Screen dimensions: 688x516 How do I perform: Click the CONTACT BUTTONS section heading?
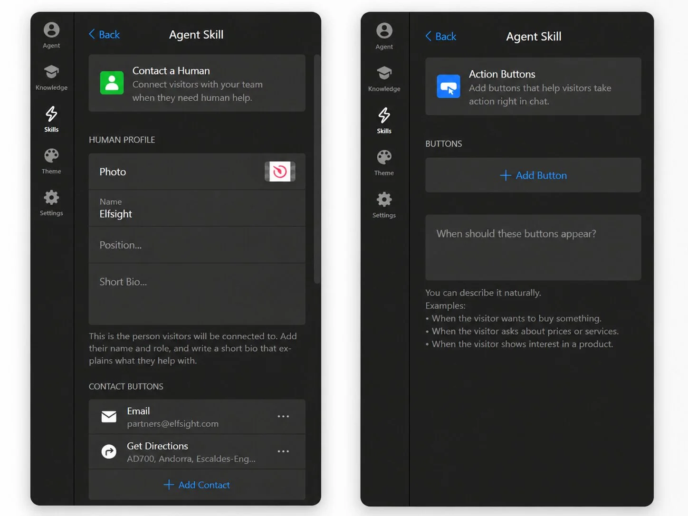pos(126,386)
